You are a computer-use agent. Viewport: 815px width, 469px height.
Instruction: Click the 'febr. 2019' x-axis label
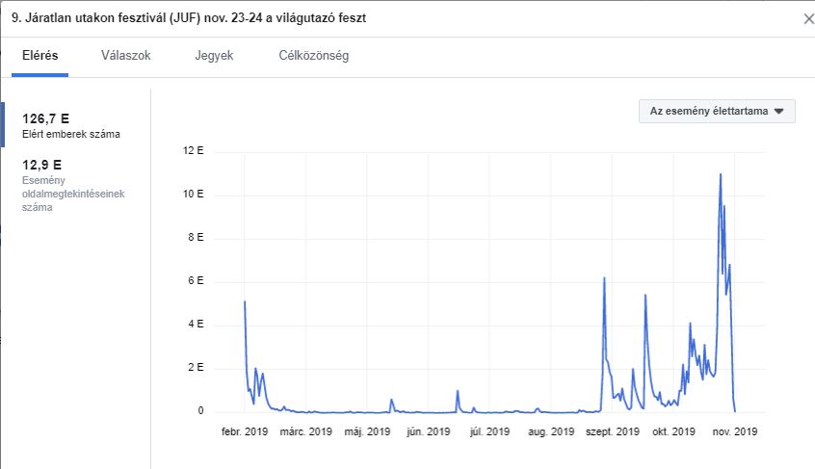tap(245, 431)
